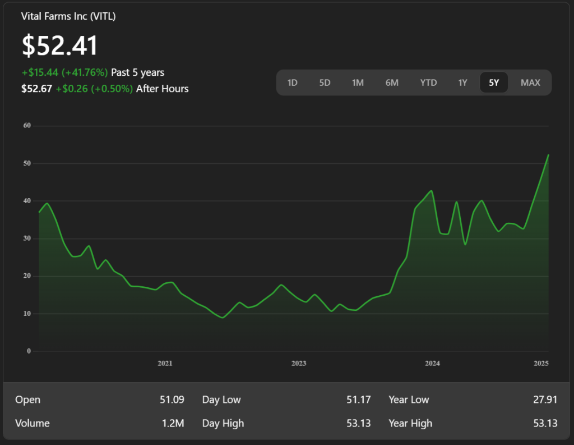Viewport: 574px width, 445px height.
Task: Click the 2023 x-axis label
Action: point(299,364)
